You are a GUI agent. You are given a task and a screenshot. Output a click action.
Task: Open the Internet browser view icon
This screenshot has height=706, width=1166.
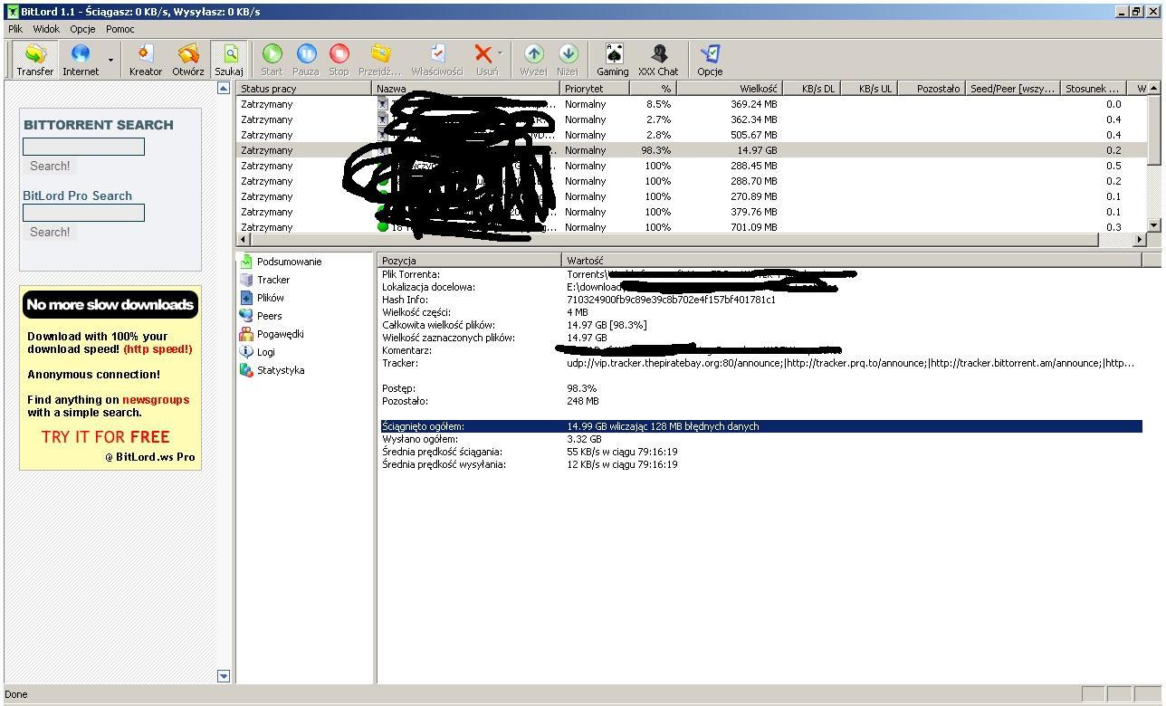pos(81,60)
